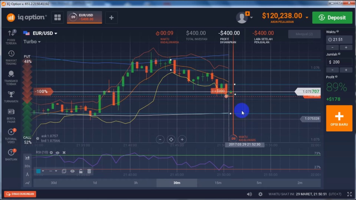Open Posisi Terbuka panel in sidebar
Image resolution: width=356 pixels, height=200 pixels.
11,37
